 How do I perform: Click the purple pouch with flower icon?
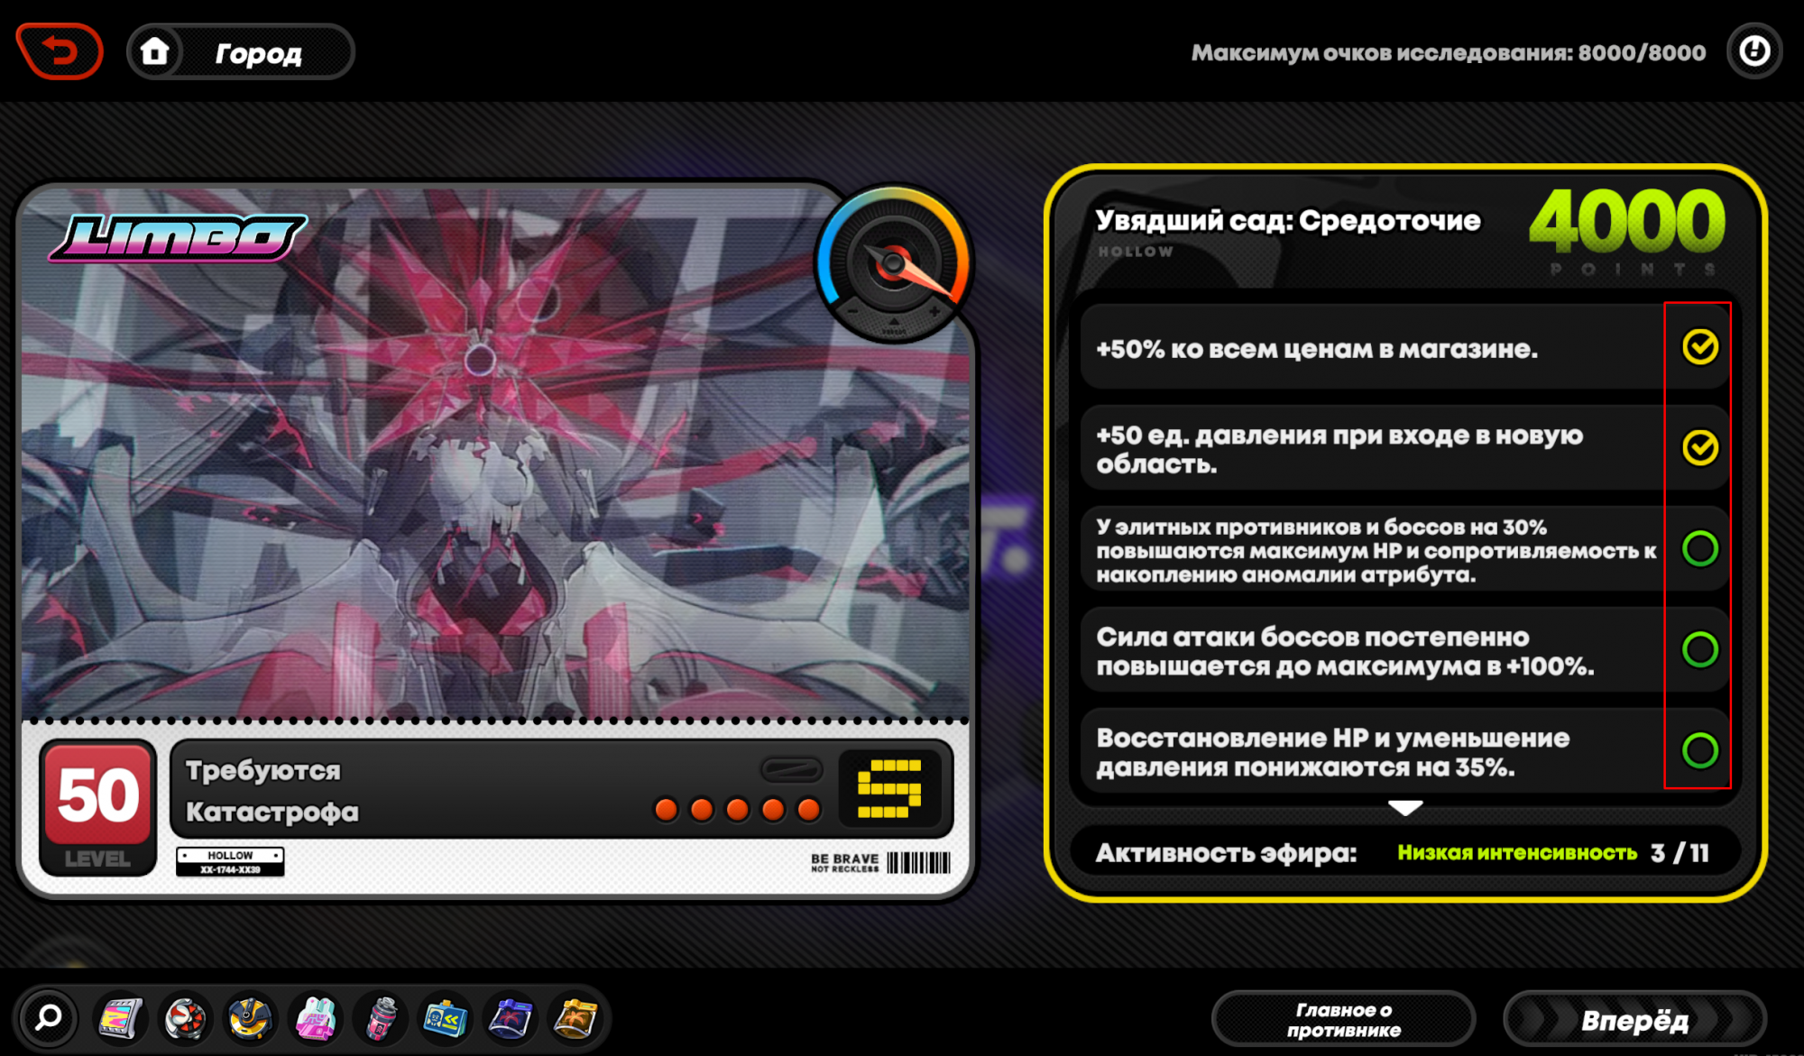point(510,1018)
